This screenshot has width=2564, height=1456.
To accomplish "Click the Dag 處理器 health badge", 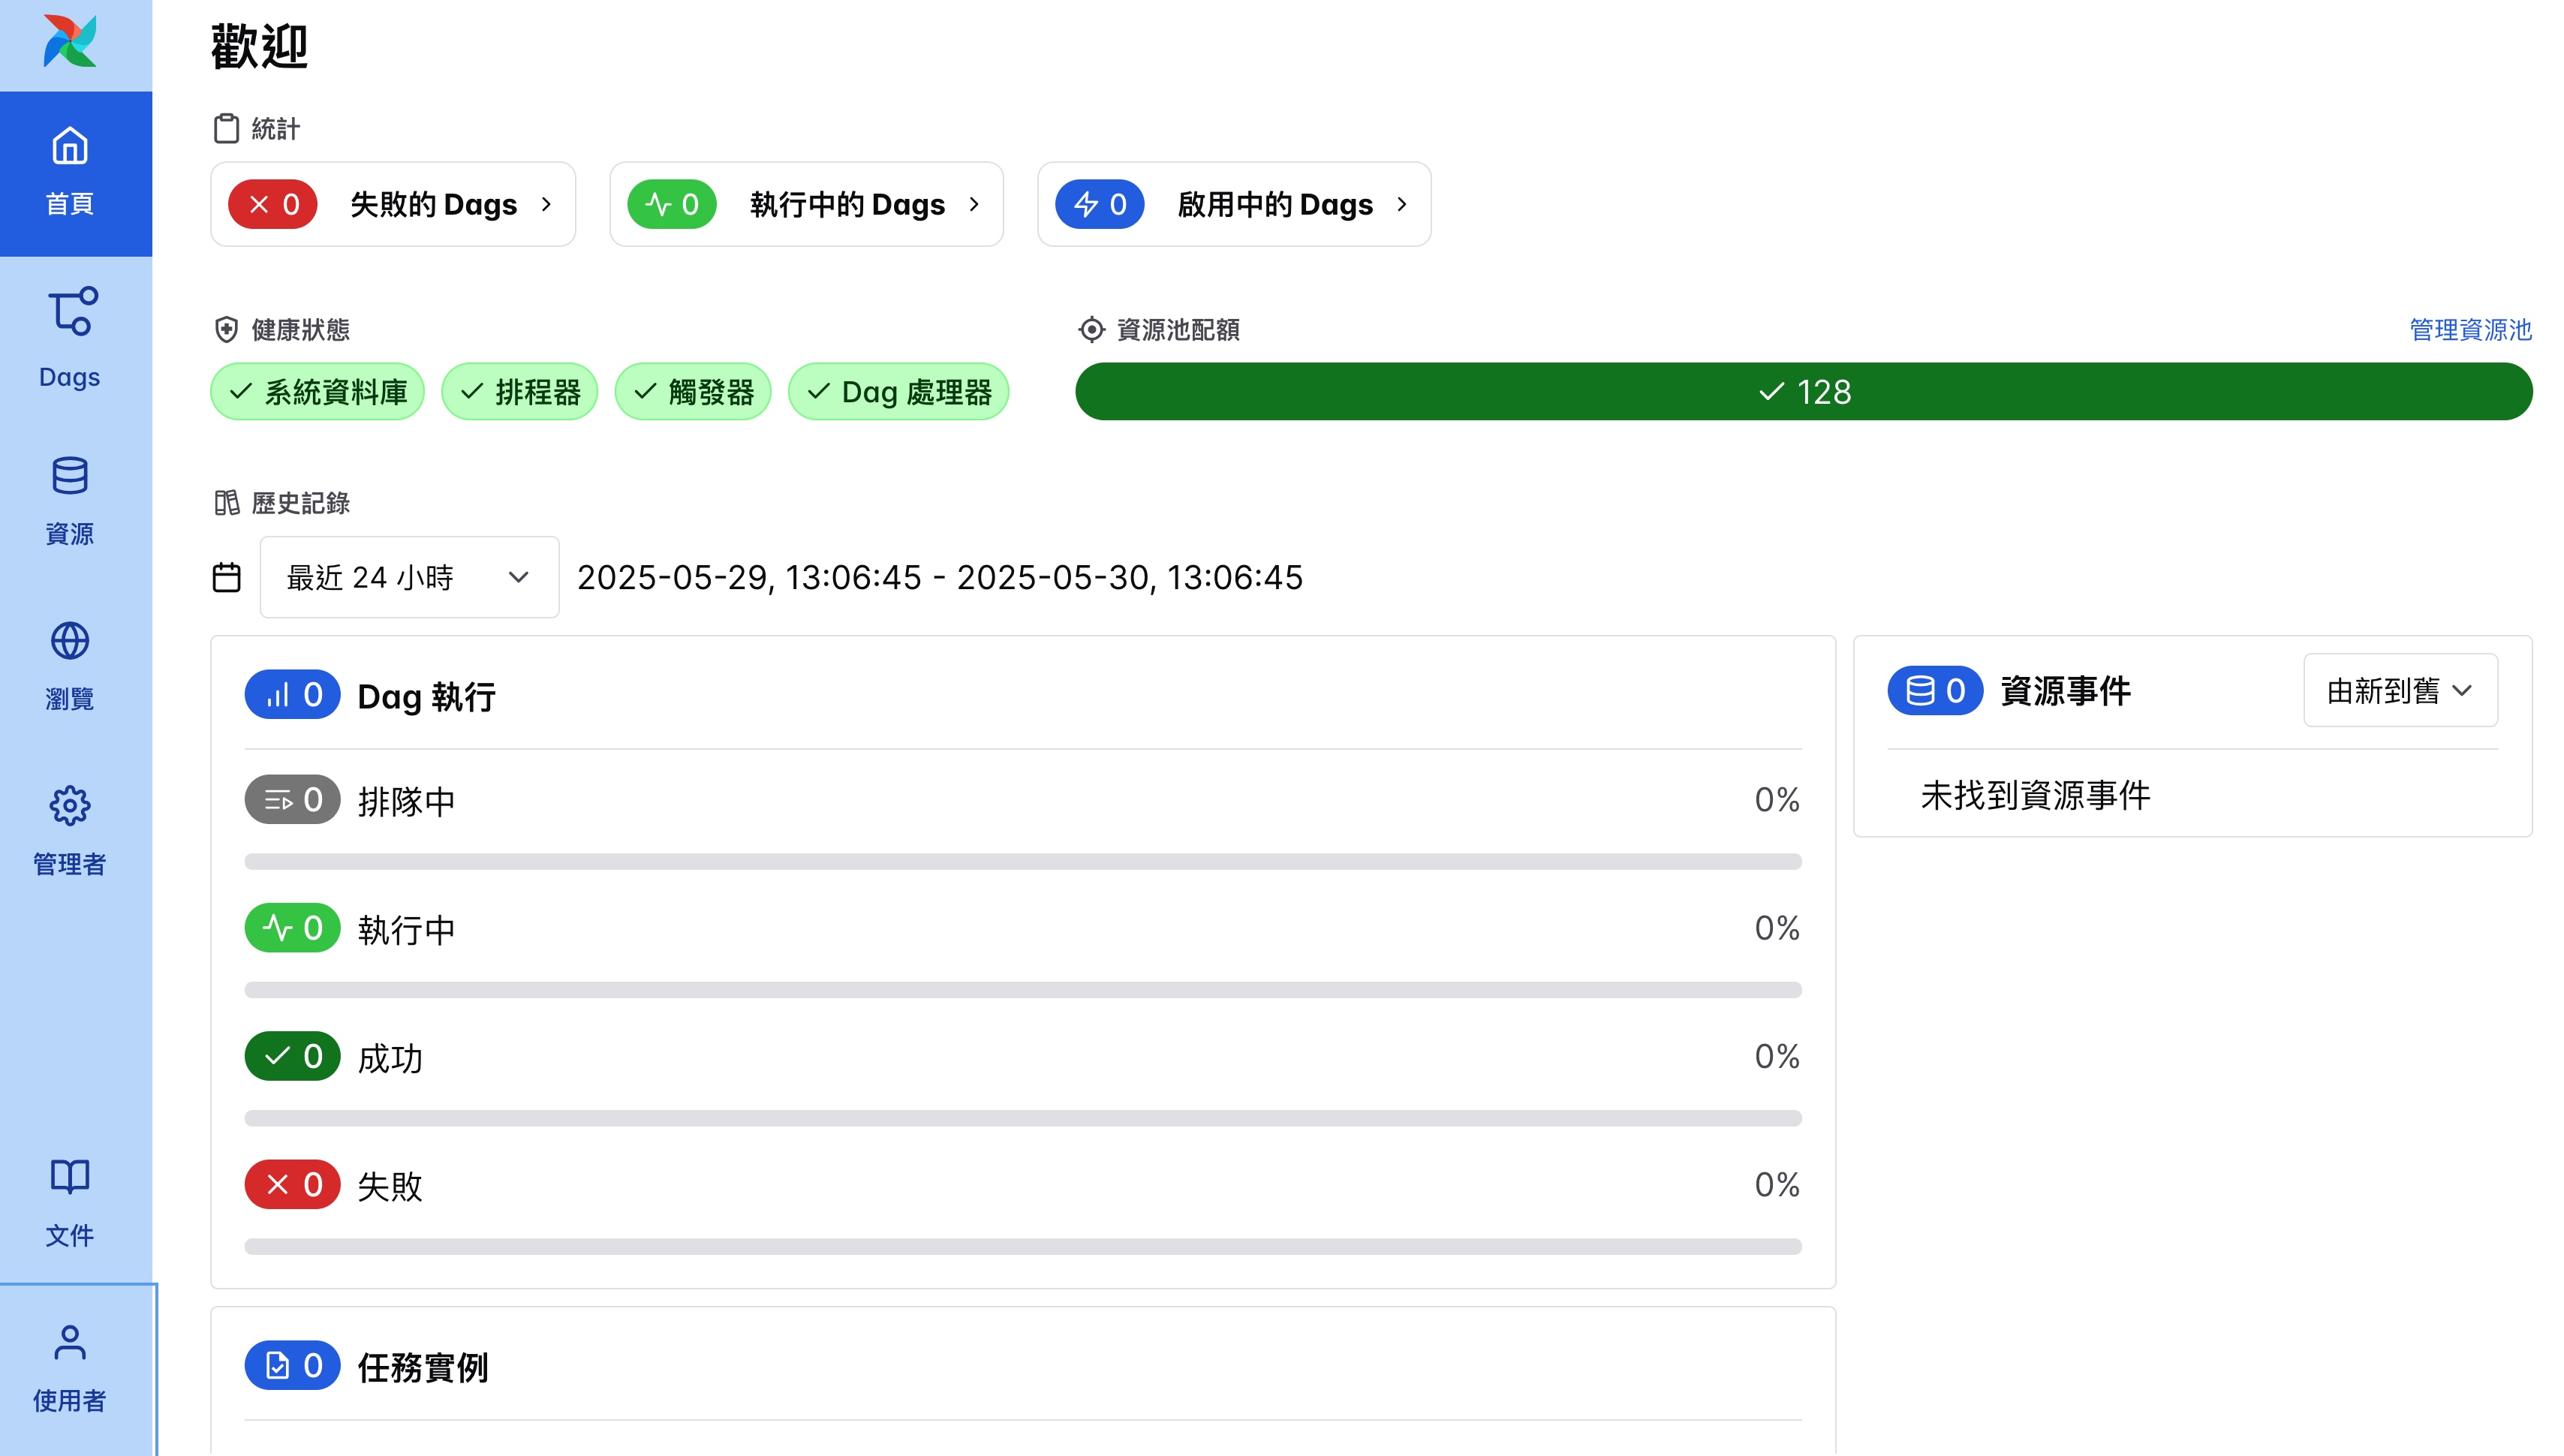I will pyautogui.click(x=899, y=391).
